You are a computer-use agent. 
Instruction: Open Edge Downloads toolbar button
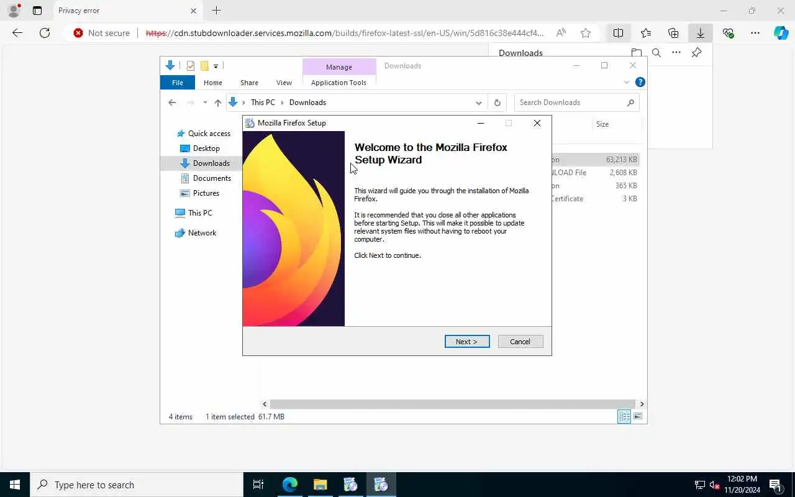click(701, 33)
